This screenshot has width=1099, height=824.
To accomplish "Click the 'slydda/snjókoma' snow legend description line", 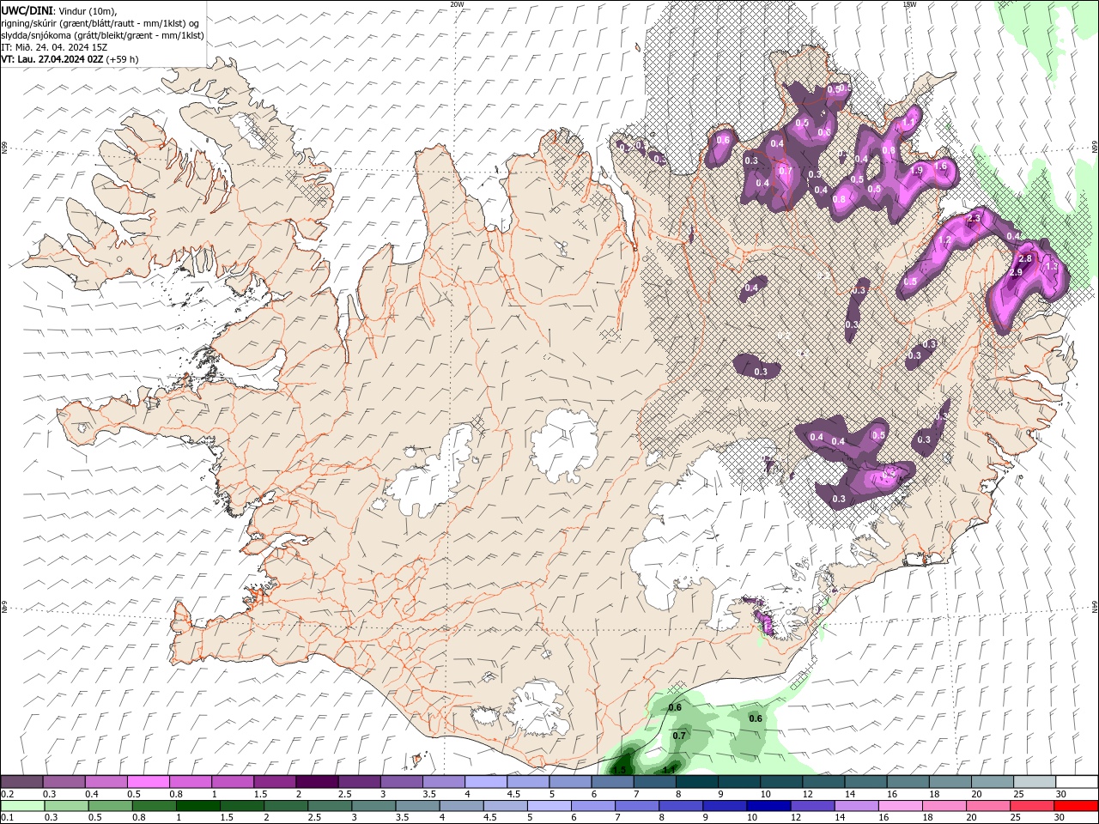I will [102, 35].
